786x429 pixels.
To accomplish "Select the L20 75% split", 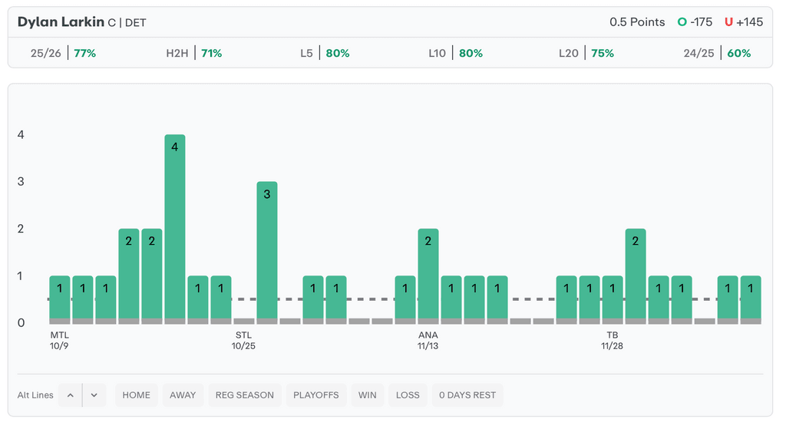I will point(586,53).
